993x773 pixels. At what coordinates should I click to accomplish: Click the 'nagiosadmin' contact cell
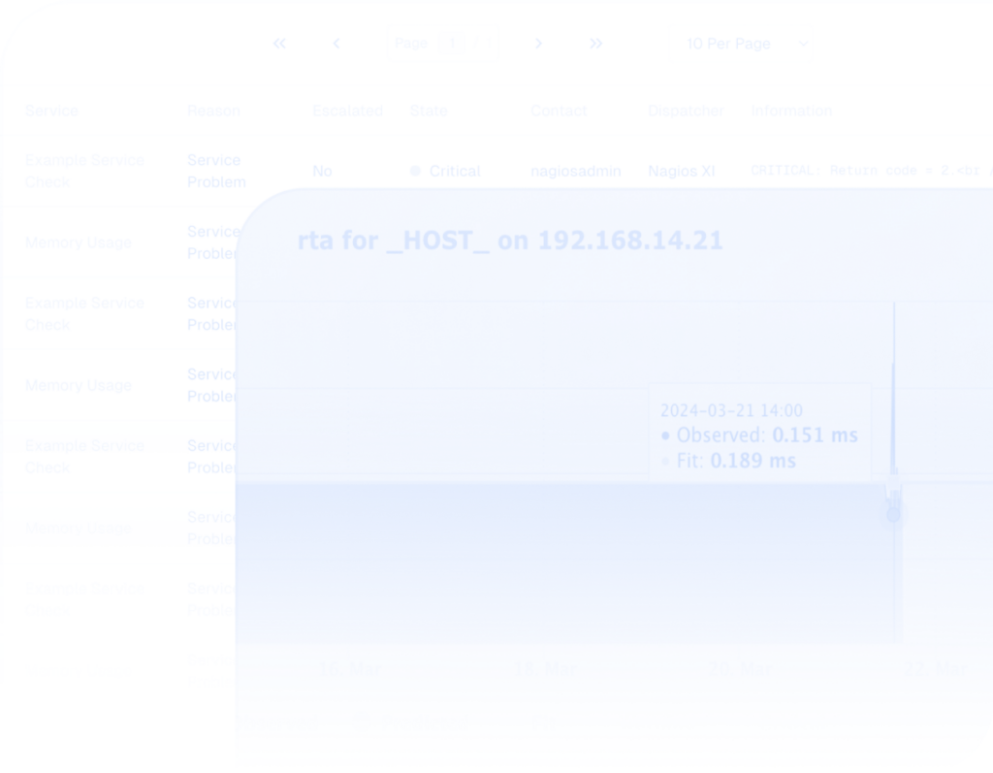point(576,171)
